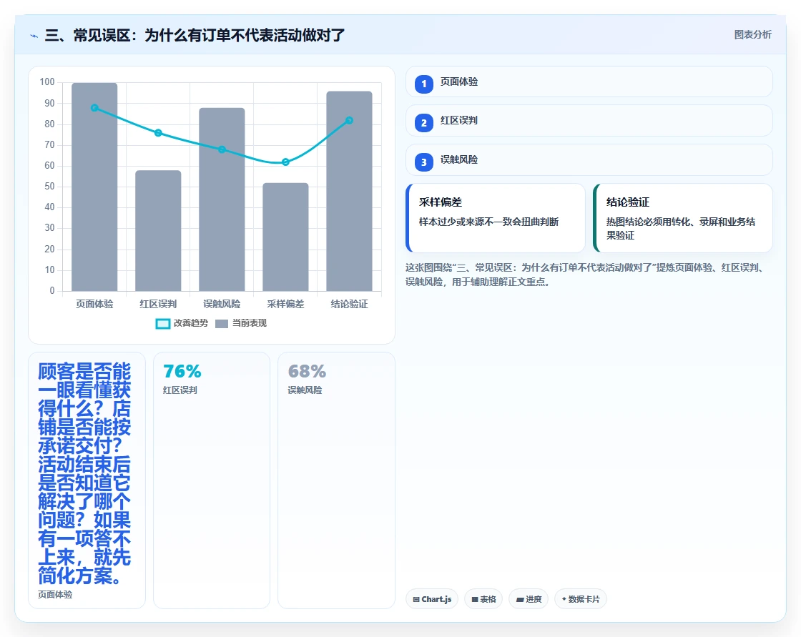
Task: Click the 红区误判 bar in chart
Action: pos(158,231)
